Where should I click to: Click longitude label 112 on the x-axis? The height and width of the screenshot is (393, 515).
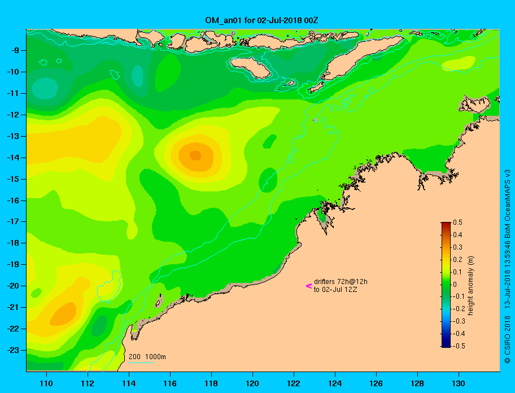click(x=88, y=383)
